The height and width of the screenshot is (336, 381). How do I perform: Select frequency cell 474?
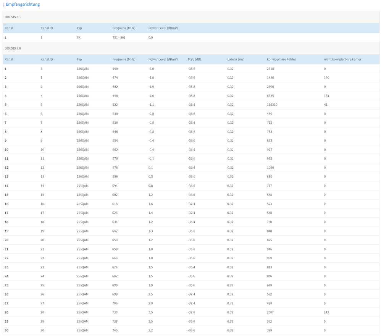115,78
